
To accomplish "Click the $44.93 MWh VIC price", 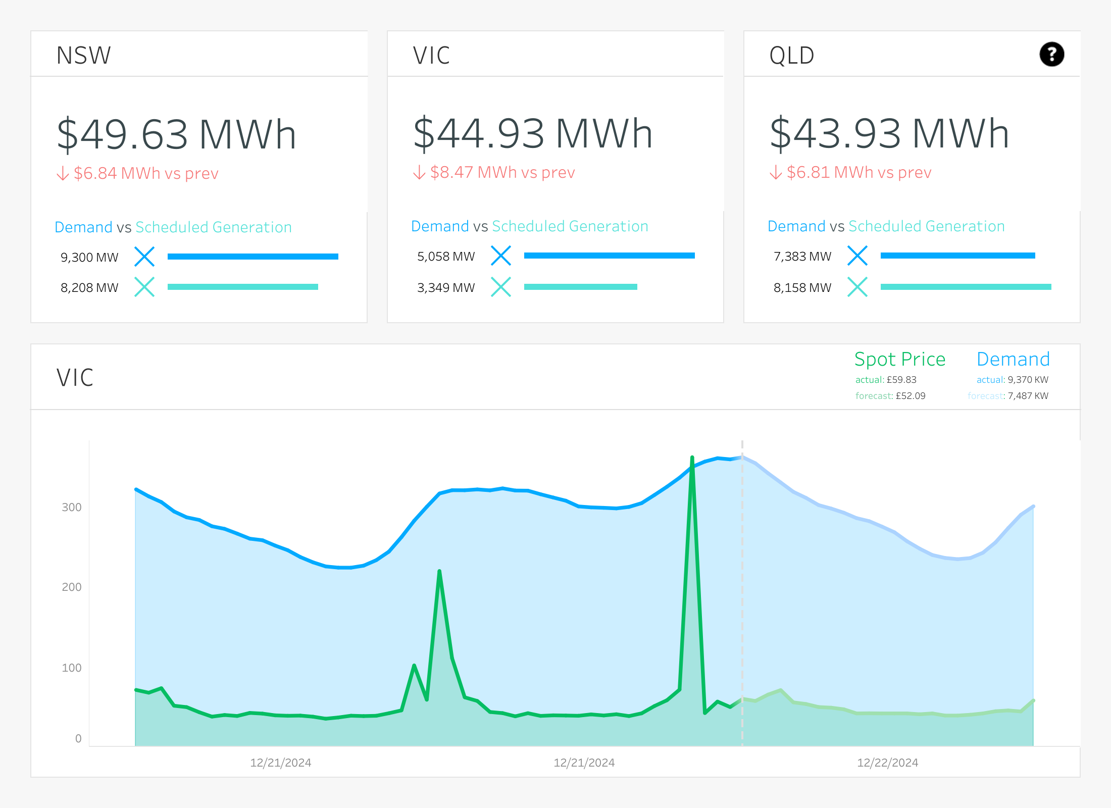I will pos(533,133).
